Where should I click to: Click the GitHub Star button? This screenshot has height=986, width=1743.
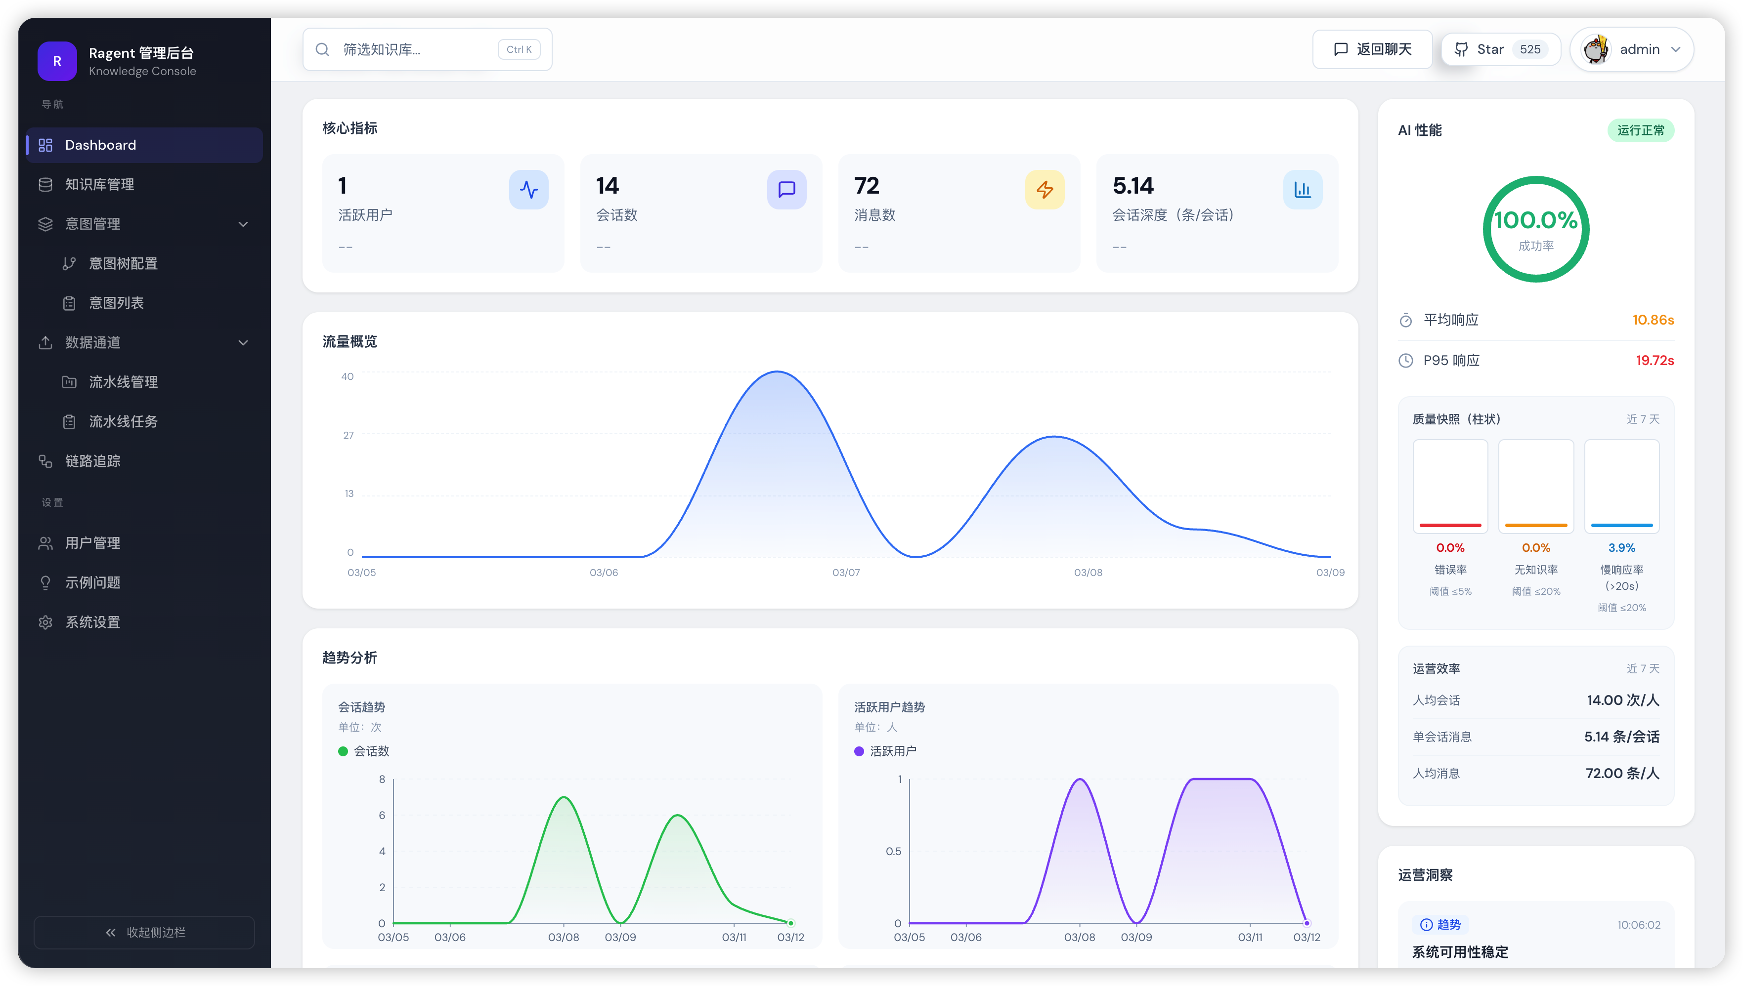(1500, 49)
